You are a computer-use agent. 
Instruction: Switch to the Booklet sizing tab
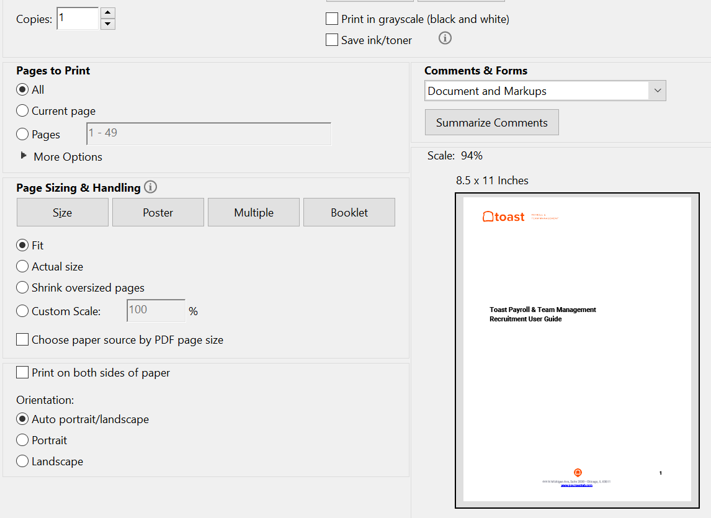point(349,212)
